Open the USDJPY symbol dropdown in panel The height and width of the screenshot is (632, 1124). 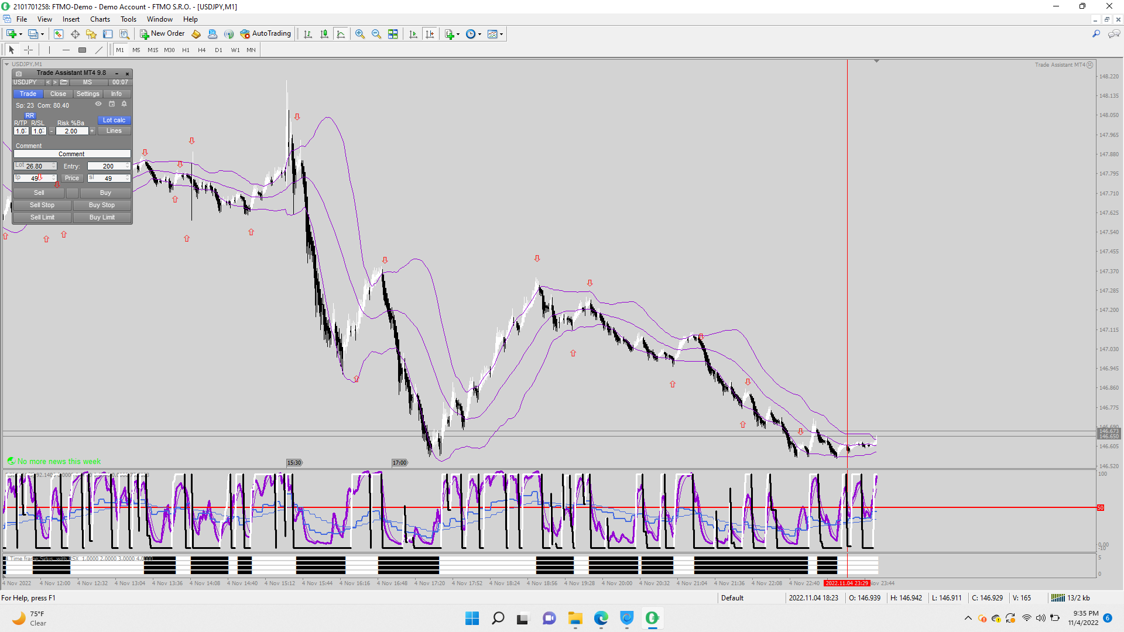[28, 83]
